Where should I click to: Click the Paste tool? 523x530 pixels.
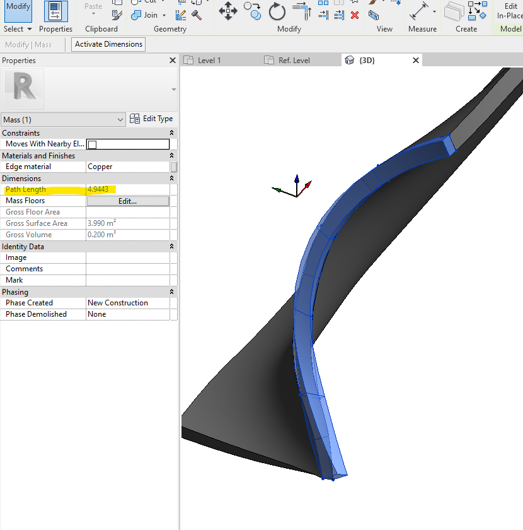pyautogui.click(x=93, y=6)
